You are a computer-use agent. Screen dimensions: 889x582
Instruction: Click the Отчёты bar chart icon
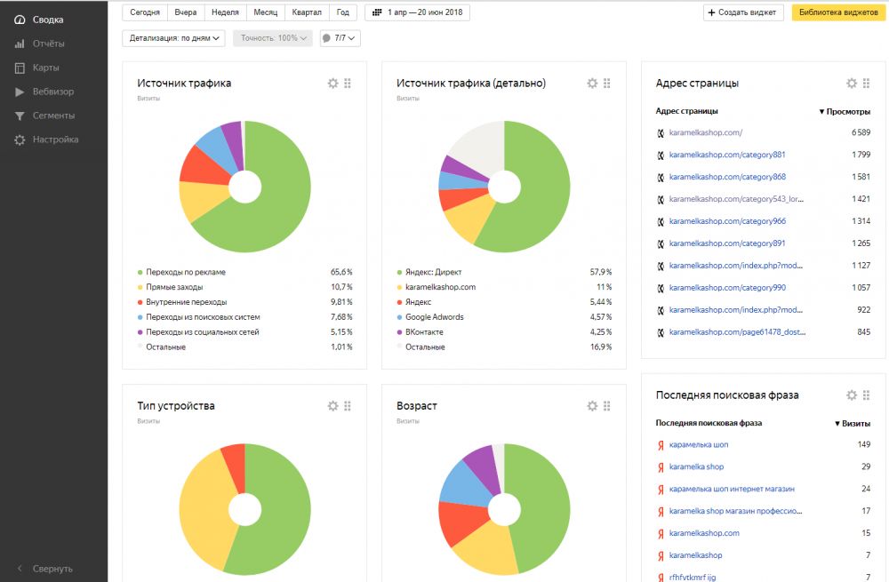pos(20,44)
